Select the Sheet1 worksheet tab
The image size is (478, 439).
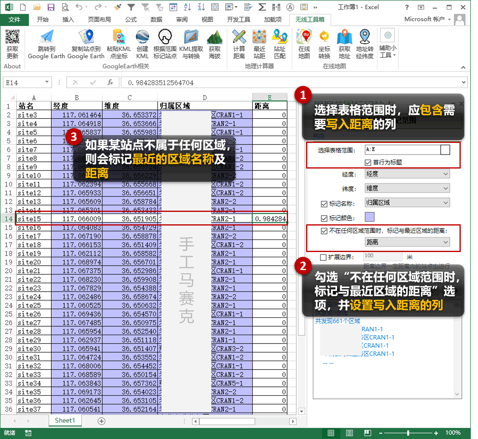[65, 421]
